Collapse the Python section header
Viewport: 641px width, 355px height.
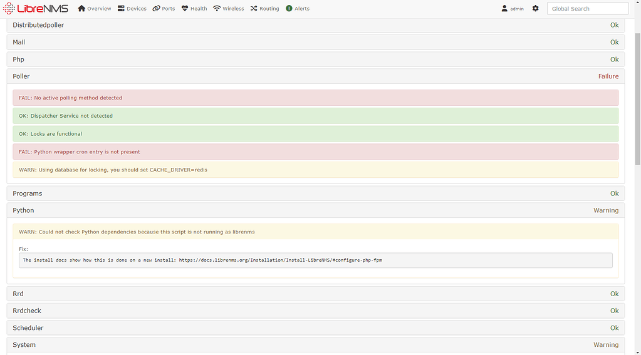316,210
